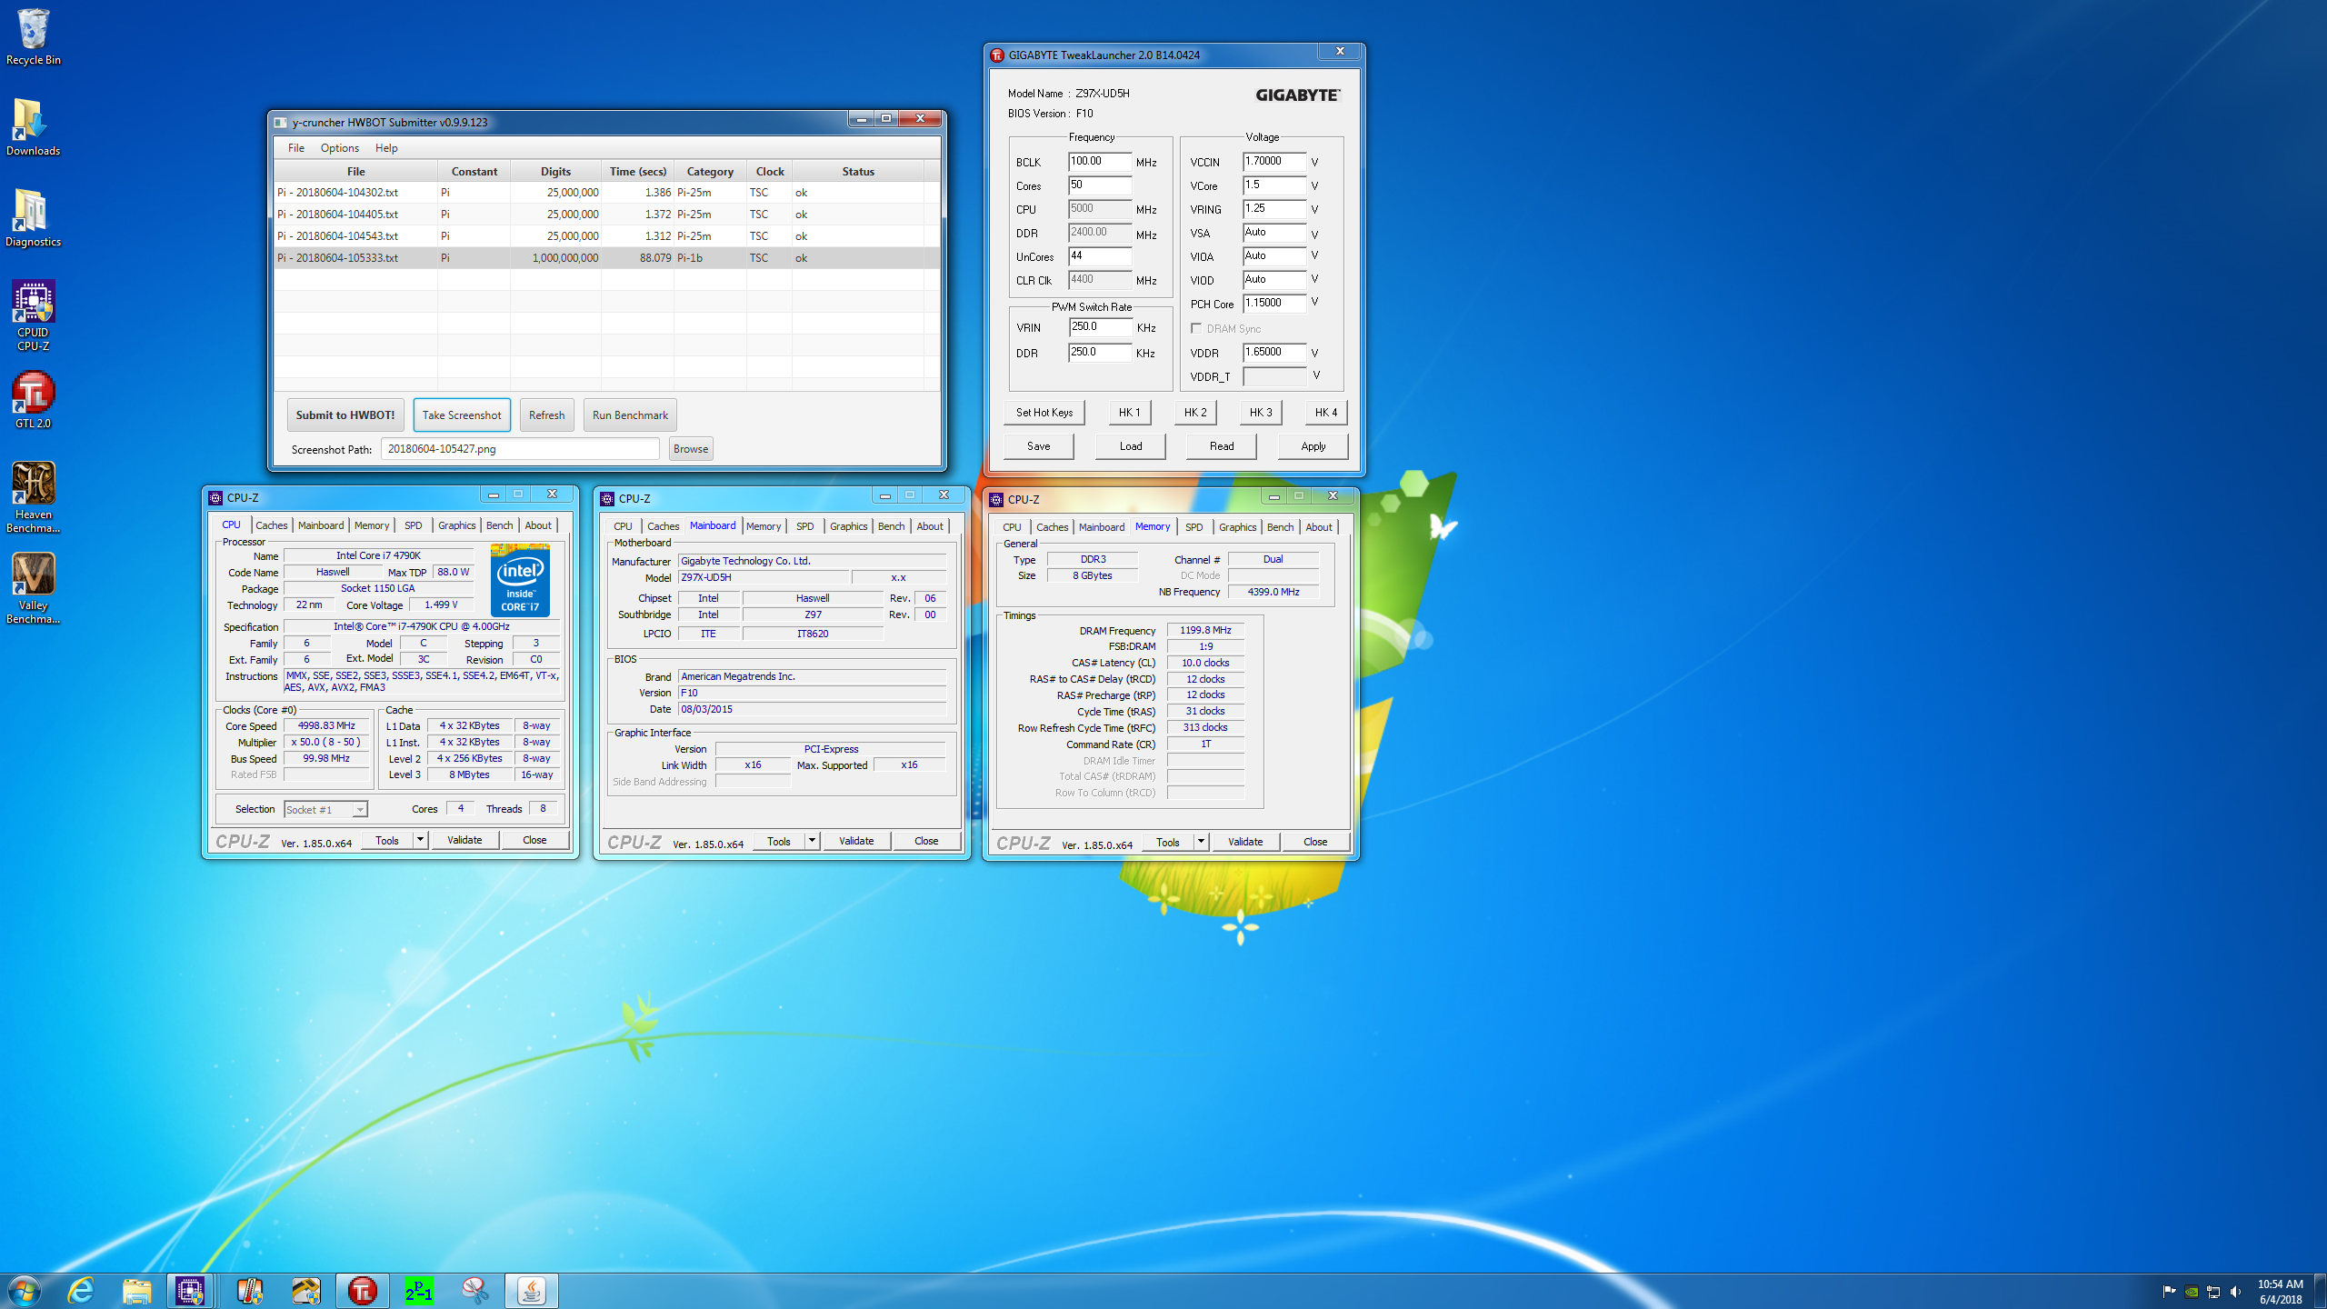This screenshot has height=1309, width=2327.
Task: Click Save in GIGABYTE TweakLauncher
Action: click(1038, 446)
